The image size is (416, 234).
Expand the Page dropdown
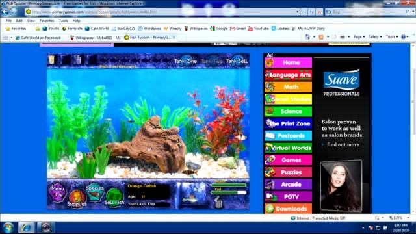click(359, 37)
